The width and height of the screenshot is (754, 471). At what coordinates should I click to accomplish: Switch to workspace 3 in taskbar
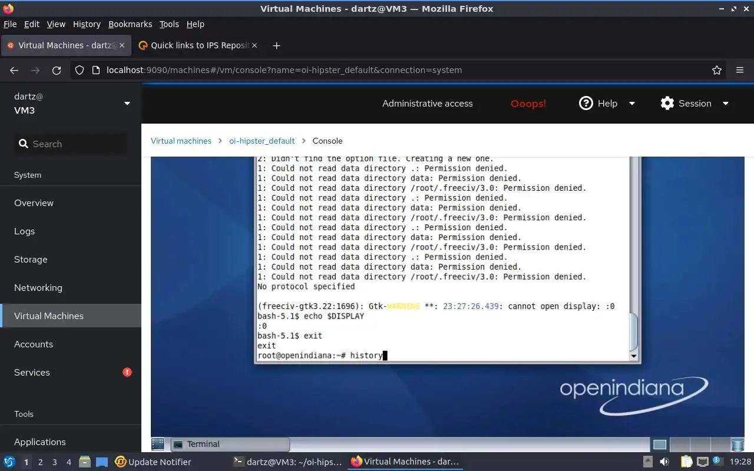[x=54, y=462]
